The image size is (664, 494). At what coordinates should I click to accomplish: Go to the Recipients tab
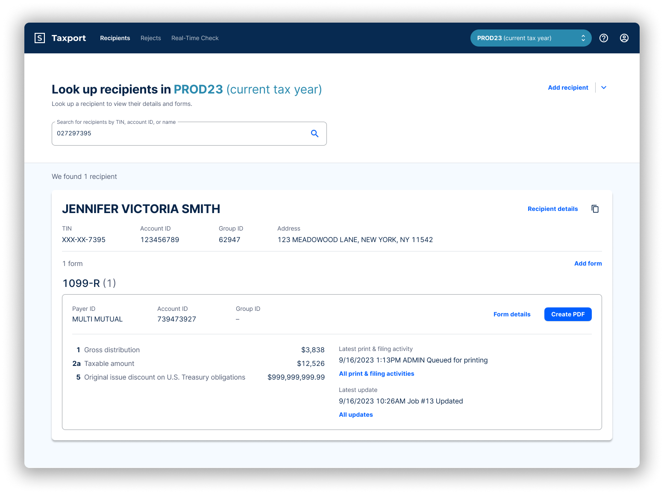point(115,38)
